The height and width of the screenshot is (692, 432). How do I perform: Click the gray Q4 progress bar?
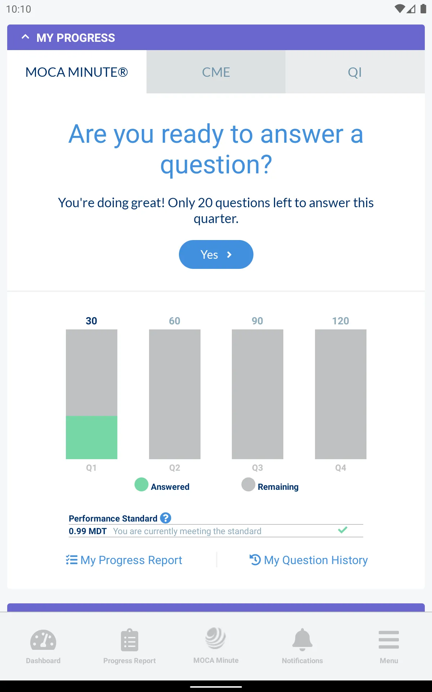pyautogui.click(x=341, y=394)
